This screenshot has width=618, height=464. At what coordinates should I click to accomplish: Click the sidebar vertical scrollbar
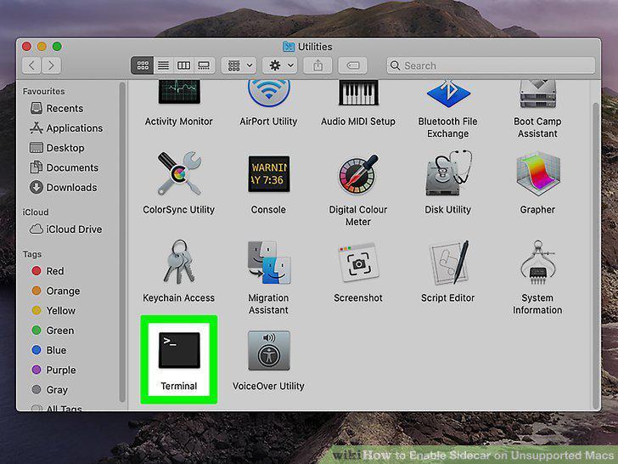click(x=122, y=241)
